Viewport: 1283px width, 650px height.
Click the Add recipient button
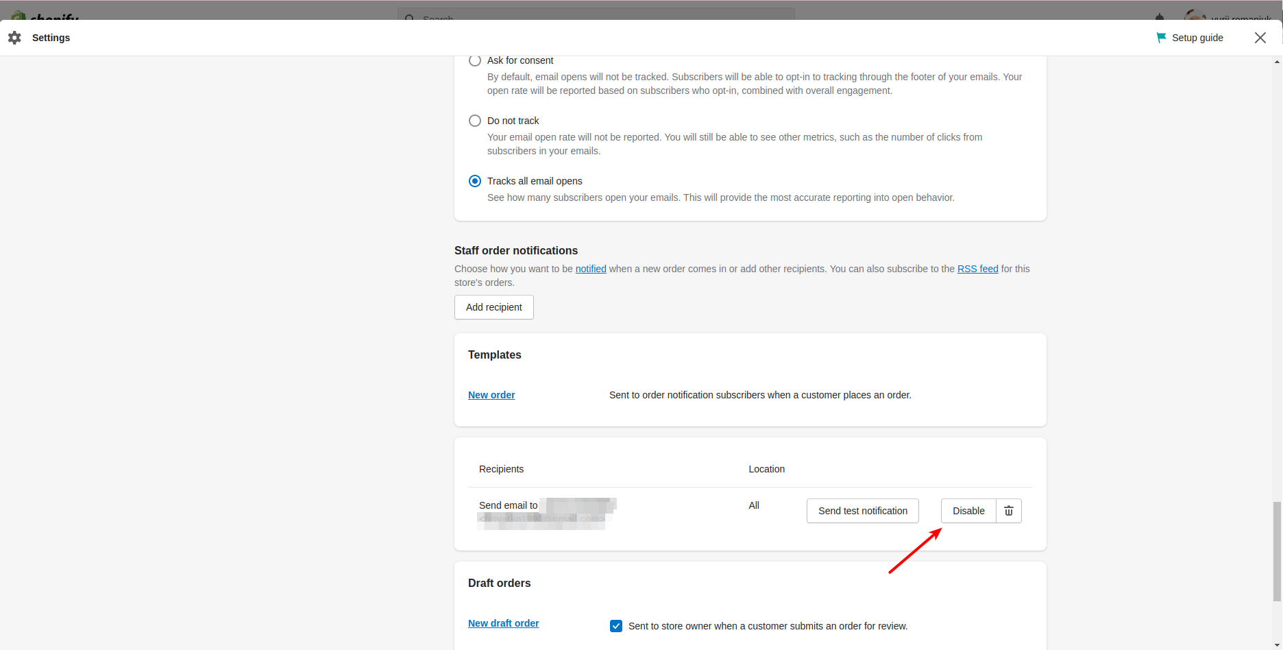coord(493,307)
